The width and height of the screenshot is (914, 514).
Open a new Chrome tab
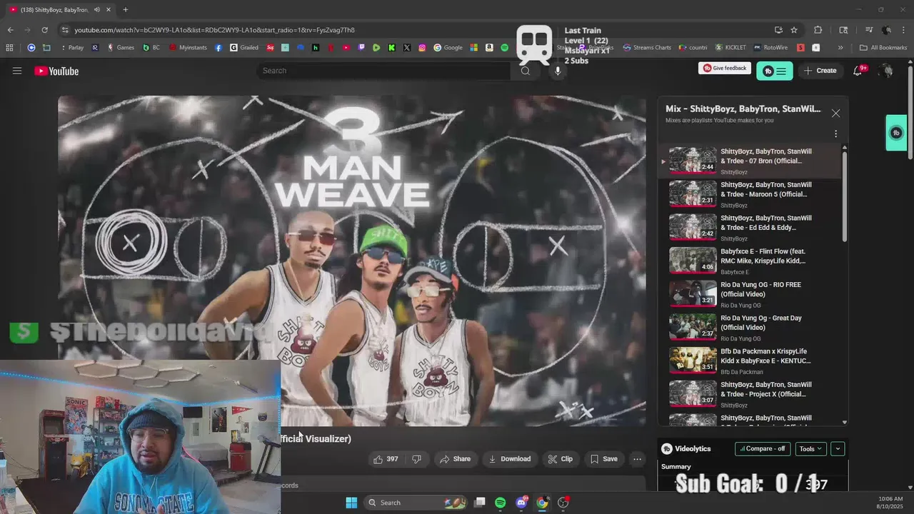pos(125,9)
